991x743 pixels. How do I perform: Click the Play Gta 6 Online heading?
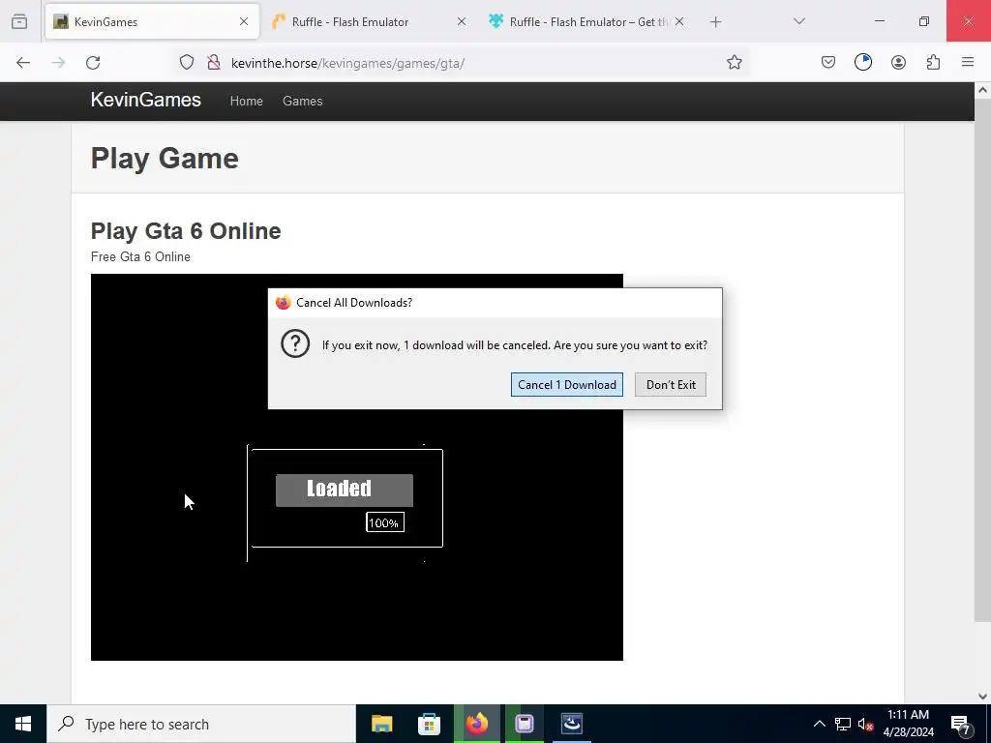186,231
